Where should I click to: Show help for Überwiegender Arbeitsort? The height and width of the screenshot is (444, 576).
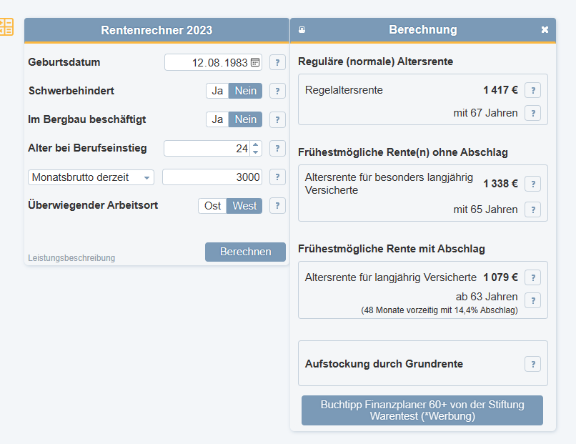click(277, 206)
